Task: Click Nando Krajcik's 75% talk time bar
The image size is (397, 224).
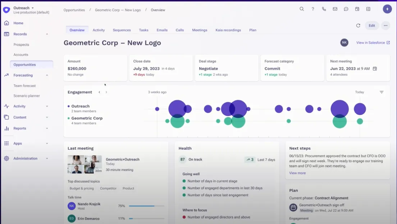Action: [147, 206]
